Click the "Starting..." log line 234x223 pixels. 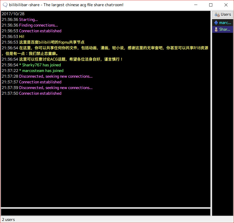pos(28,20)
